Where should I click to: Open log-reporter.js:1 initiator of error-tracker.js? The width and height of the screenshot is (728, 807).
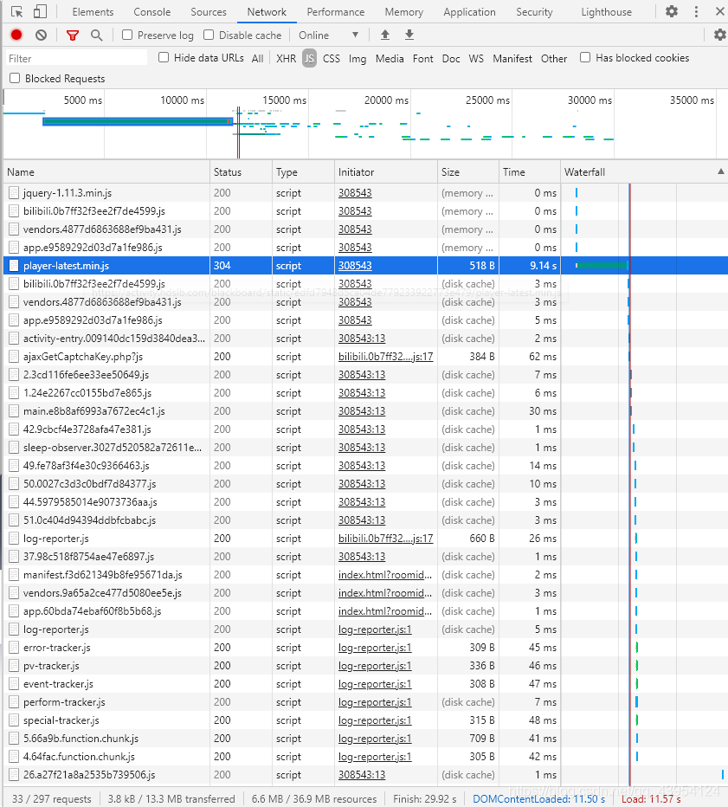375,648
